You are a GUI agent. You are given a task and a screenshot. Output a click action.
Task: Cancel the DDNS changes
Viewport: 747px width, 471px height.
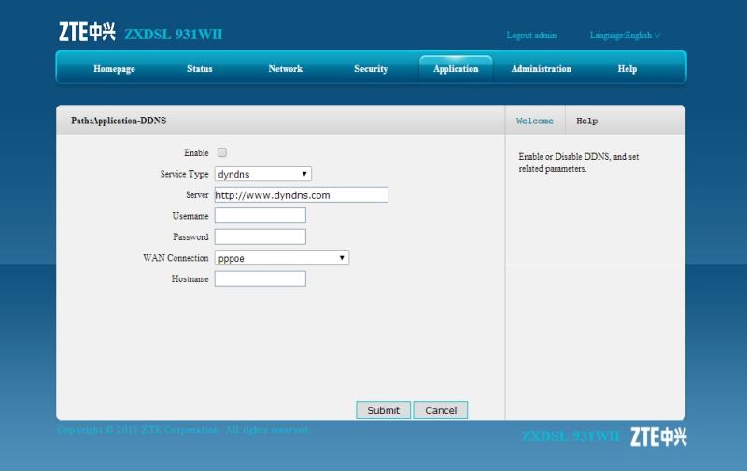[441, 410]
